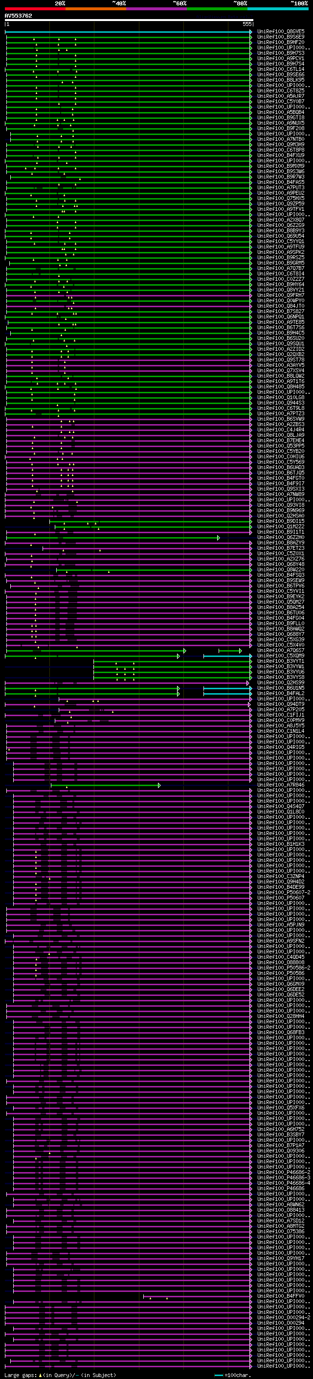
Task: Select hit label UniRef100_Q9FRH7
Action: 281,295
